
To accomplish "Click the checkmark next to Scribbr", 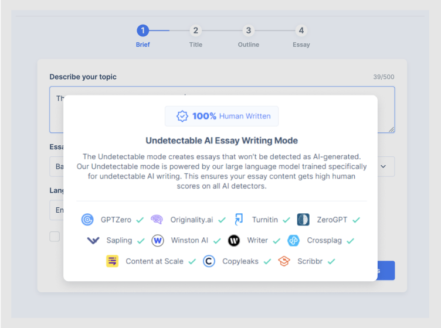I will point(331,261).
